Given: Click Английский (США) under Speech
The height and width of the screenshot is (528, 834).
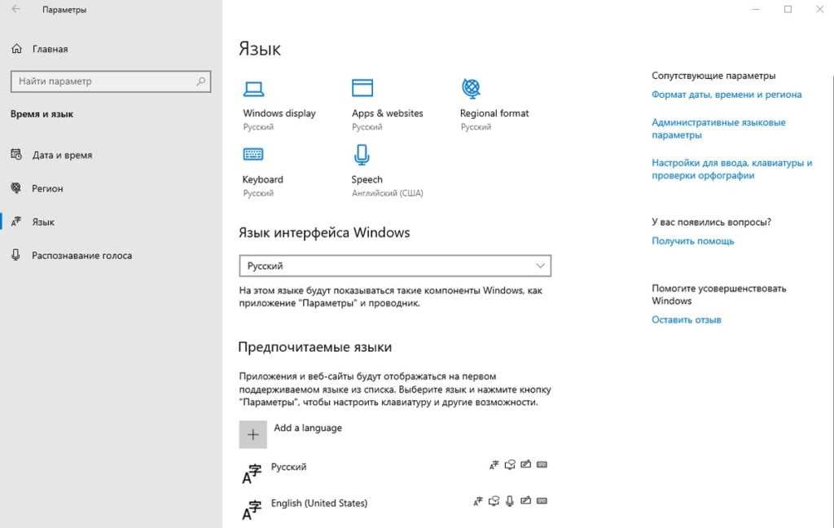Looking at the screenshot, I should point(387,193).
